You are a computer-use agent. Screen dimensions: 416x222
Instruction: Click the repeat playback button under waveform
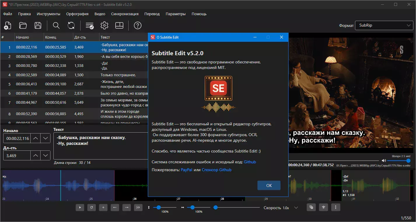pos(92,207)
